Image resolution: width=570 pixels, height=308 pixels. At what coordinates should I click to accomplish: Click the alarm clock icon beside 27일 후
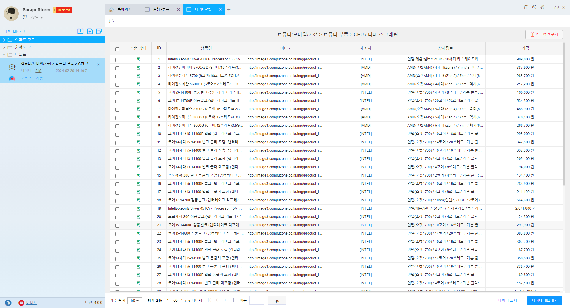point(25,17)
